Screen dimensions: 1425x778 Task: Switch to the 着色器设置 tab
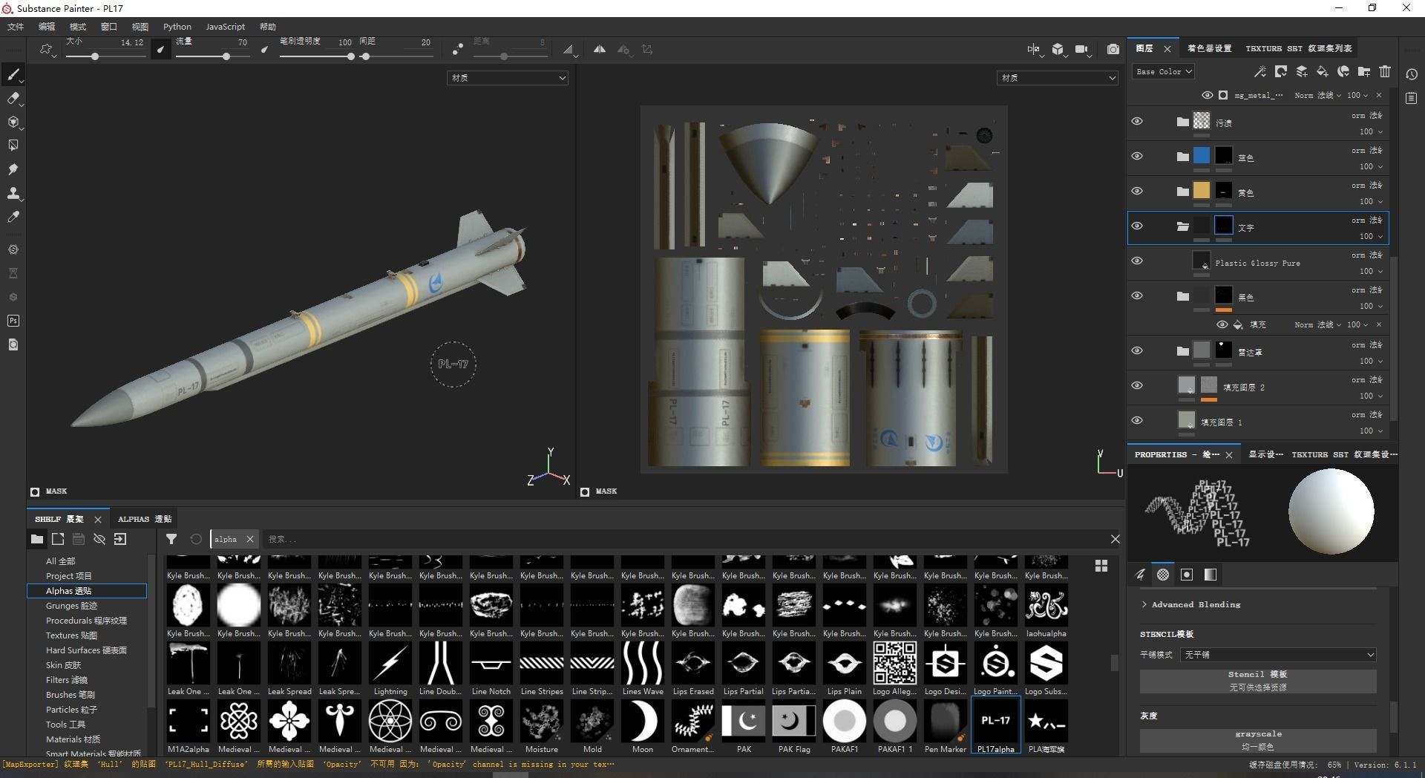(x=1209, y=48)
